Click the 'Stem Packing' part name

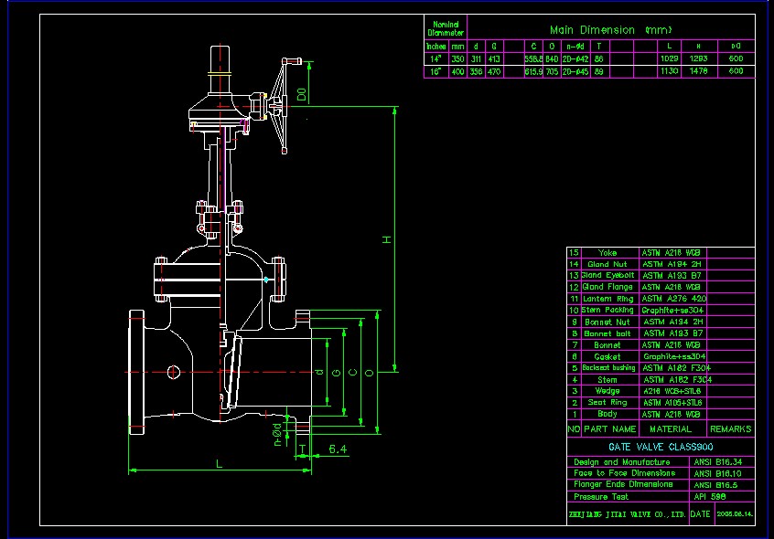pos(607,310)
